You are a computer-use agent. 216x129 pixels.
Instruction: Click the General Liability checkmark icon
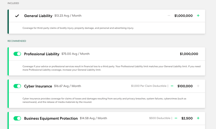17,16
